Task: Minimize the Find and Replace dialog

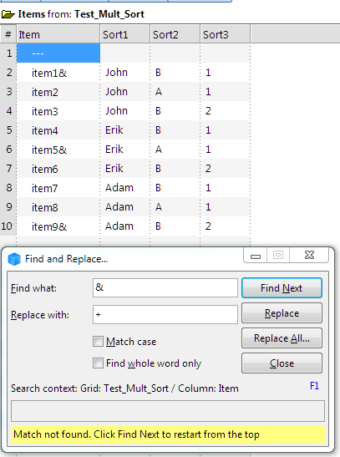Action: [256, 256]
